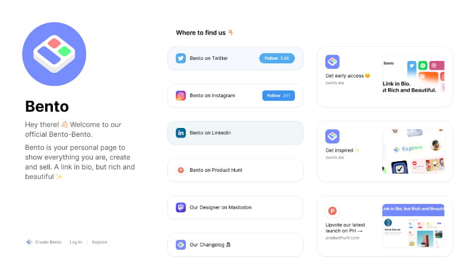Open Bento on Twitter label
The height and width of the screenshot is (266, 475).
coord(209,58)
